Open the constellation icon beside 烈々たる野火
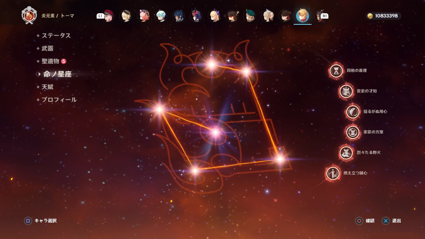This screenshot has width=425, height=239. [x=346, y=153]
